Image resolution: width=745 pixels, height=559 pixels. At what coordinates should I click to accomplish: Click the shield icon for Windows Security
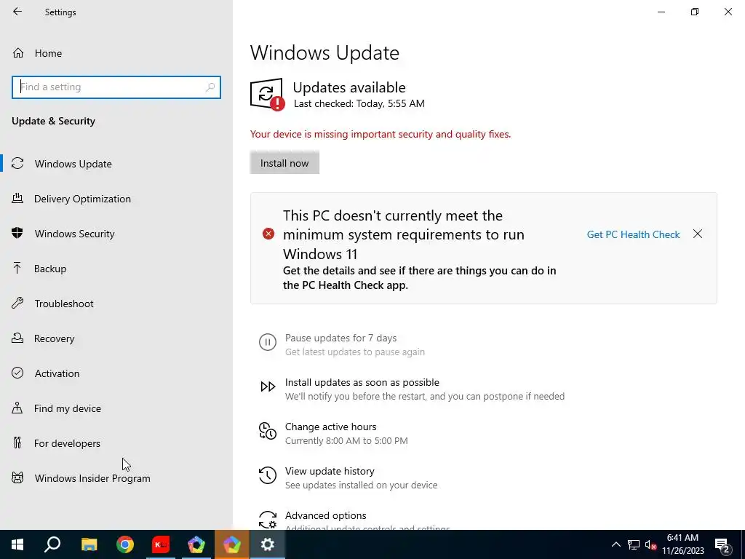pos(17,233)
